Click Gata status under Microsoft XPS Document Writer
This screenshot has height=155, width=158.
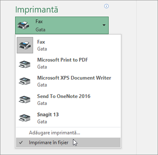(x=42, y=85)
